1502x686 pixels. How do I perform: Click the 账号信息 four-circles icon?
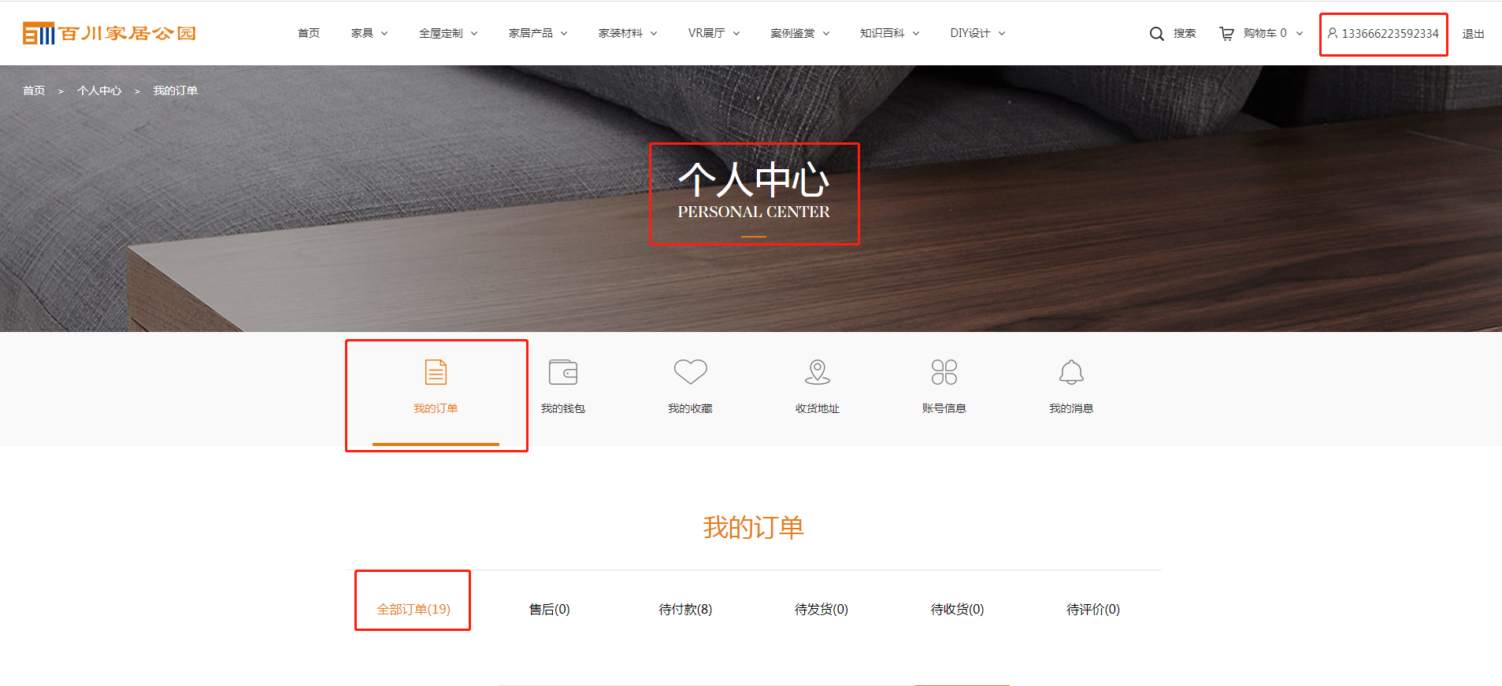(x=944, y=372)
